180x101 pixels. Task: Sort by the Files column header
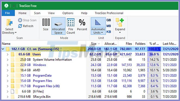126,44
